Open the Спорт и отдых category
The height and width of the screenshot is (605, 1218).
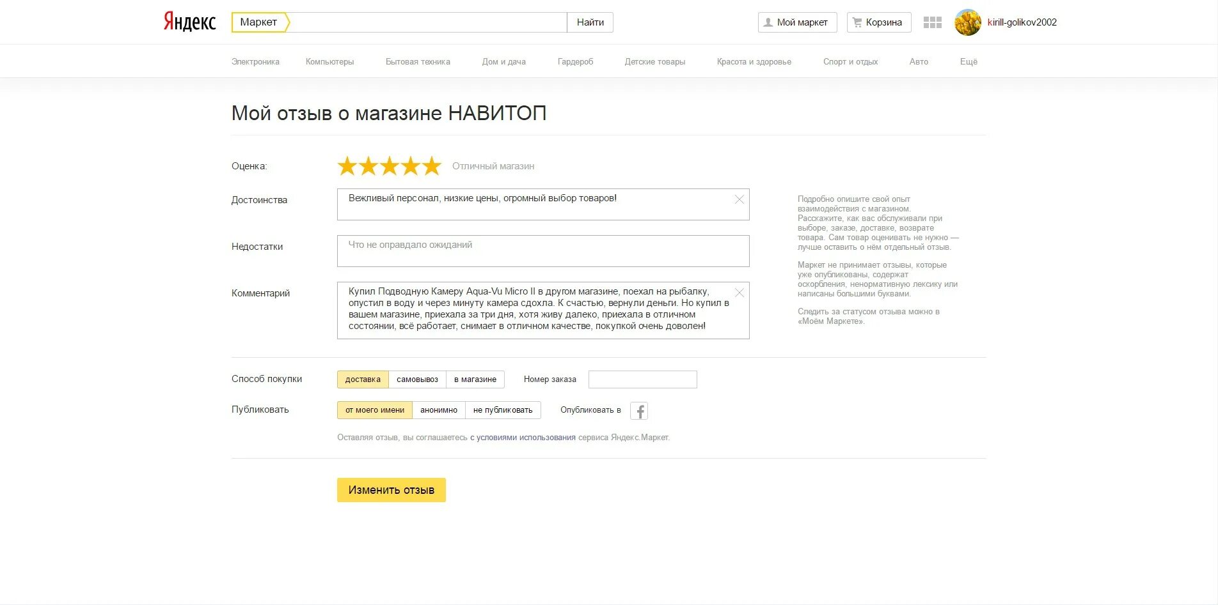pos(850,62)
